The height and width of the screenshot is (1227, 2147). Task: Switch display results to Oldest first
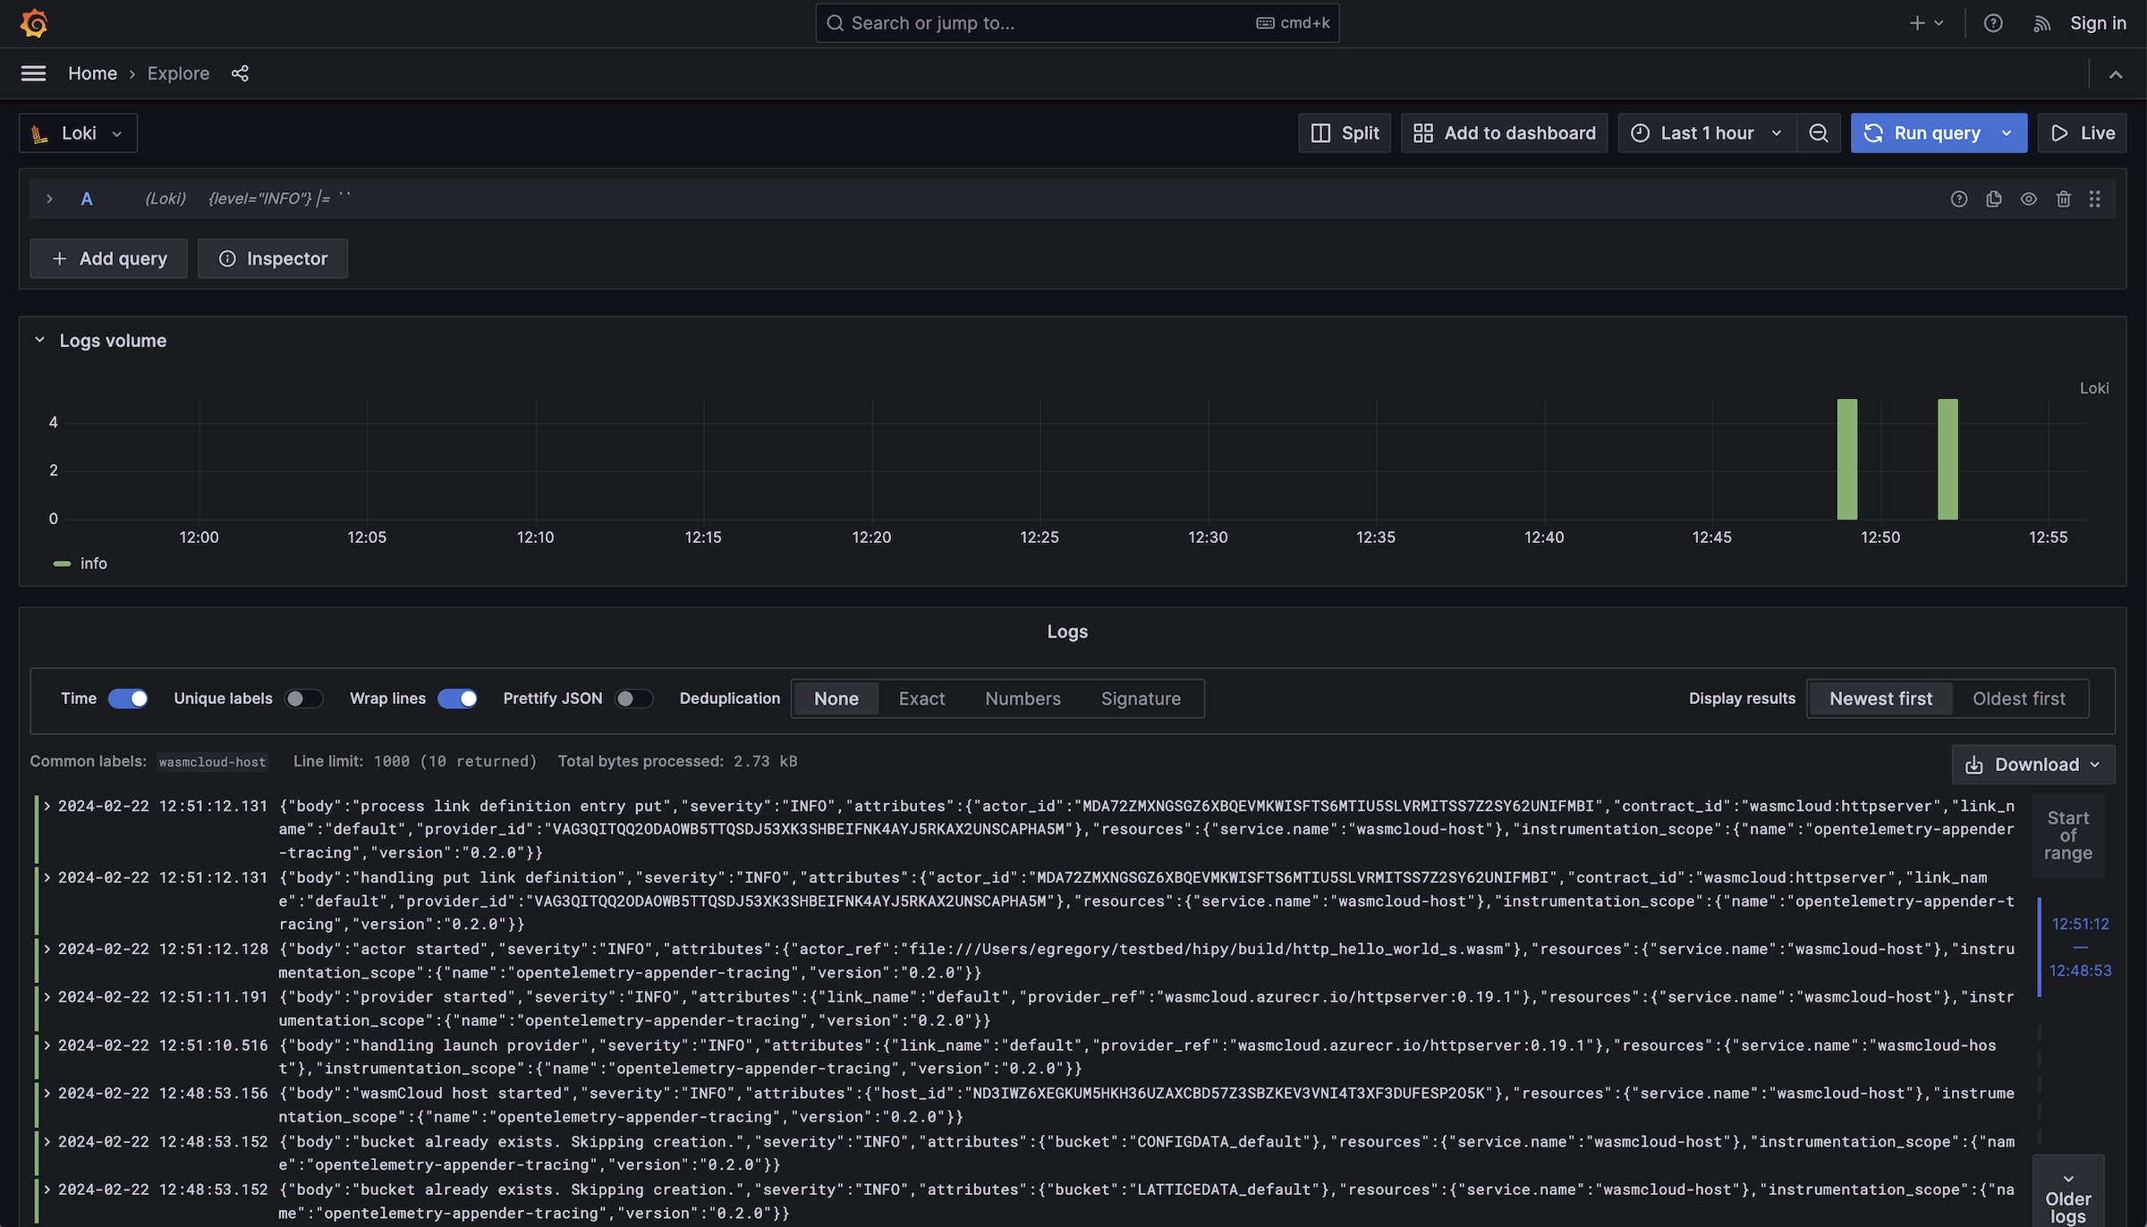coord(2019,698)
